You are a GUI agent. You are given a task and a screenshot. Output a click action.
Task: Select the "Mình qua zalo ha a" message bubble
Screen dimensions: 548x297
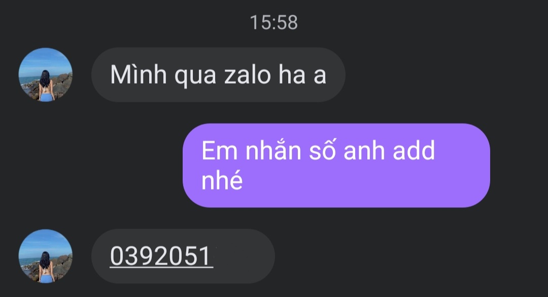click(218, 75)
